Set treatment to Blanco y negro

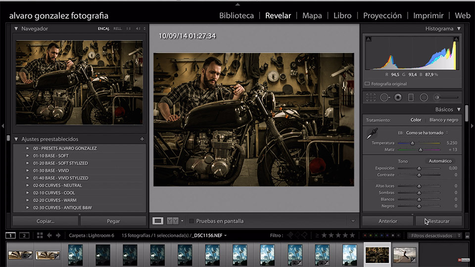click(443, 120)
